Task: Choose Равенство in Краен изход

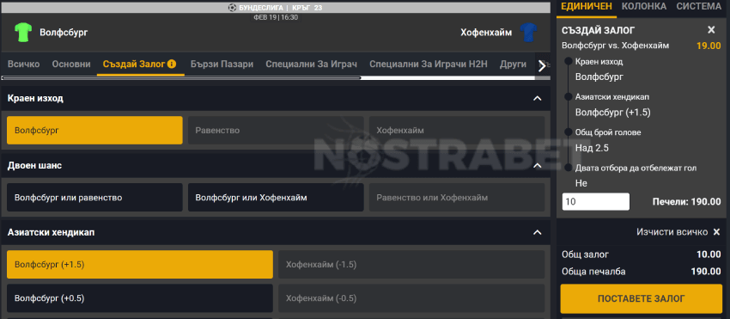Action: coord(276,130)
